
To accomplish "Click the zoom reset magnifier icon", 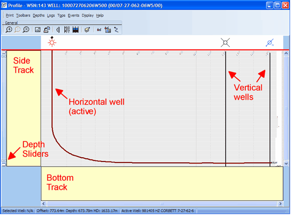I will (x=26, y=29).
